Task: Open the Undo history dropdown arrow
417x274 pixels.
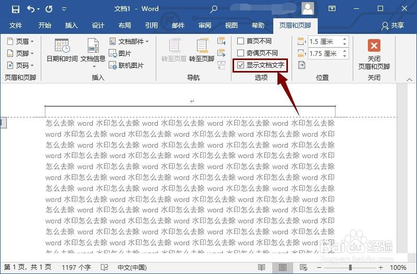Action: (38, 9)
